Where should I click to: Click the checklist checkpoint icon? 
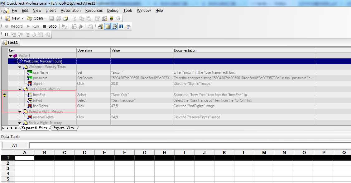[x=90, y=26]
